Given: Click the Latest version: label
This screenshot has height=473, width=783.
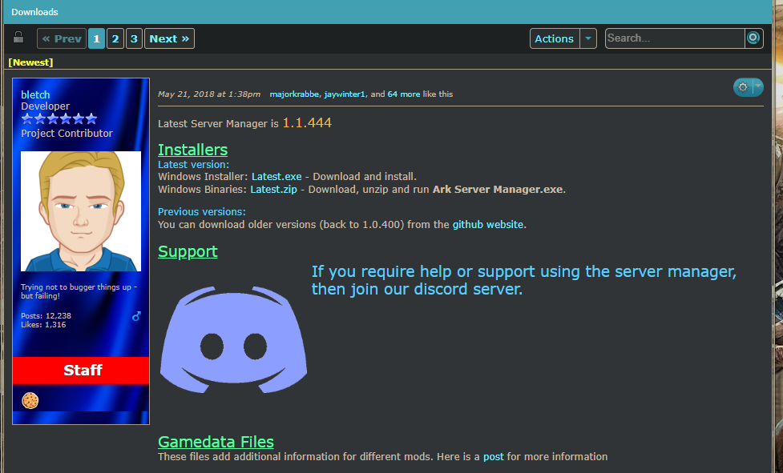Looking at the screenshot, I should tap(193, 165).
